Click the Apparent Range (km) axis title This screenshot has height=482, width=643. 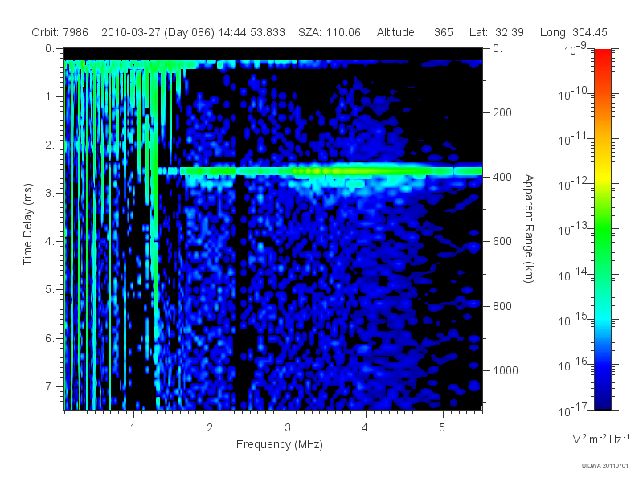(529, 228)
